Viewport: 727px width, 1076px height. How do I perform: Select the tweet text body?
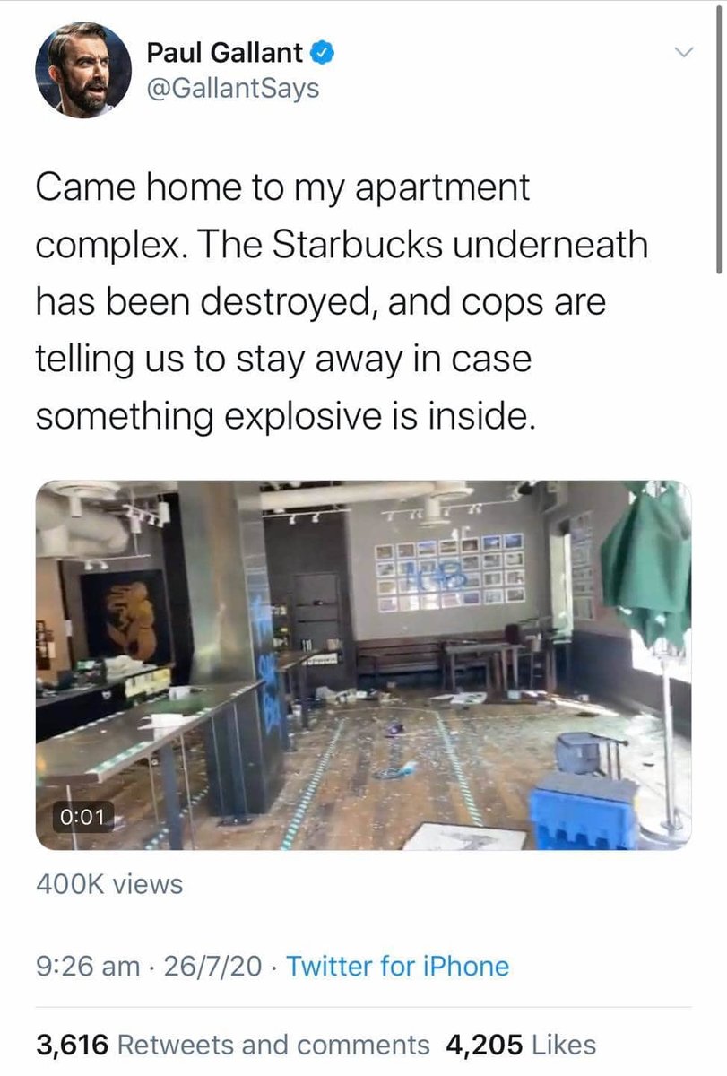(x=342, y=302)
